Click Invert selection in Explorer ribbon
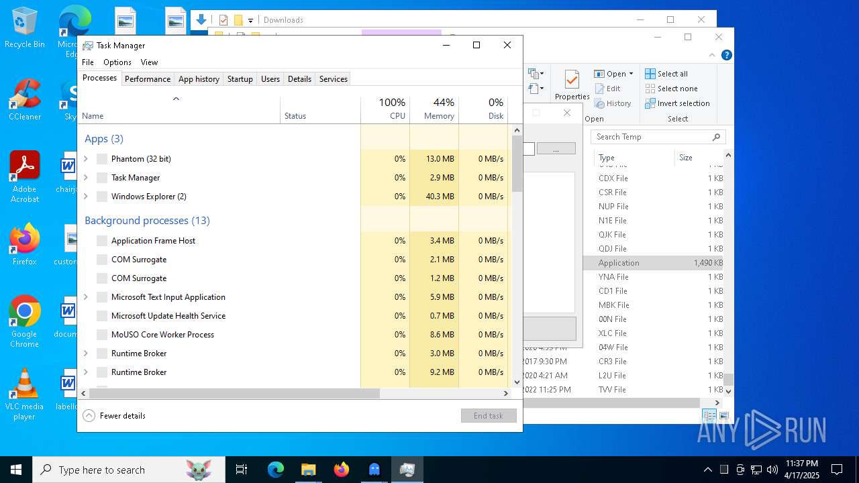Screen dimensions: 859x483 (x=678, y=103)
